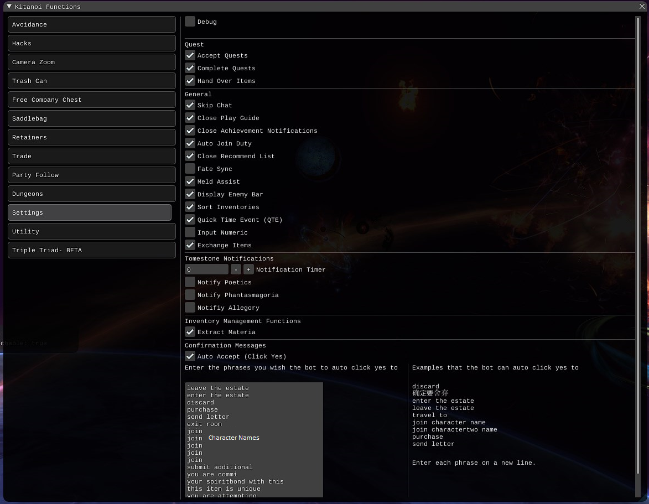
Task: Collapse the Kitanoi Functions window triangle
Action: [x=9, y=7]
